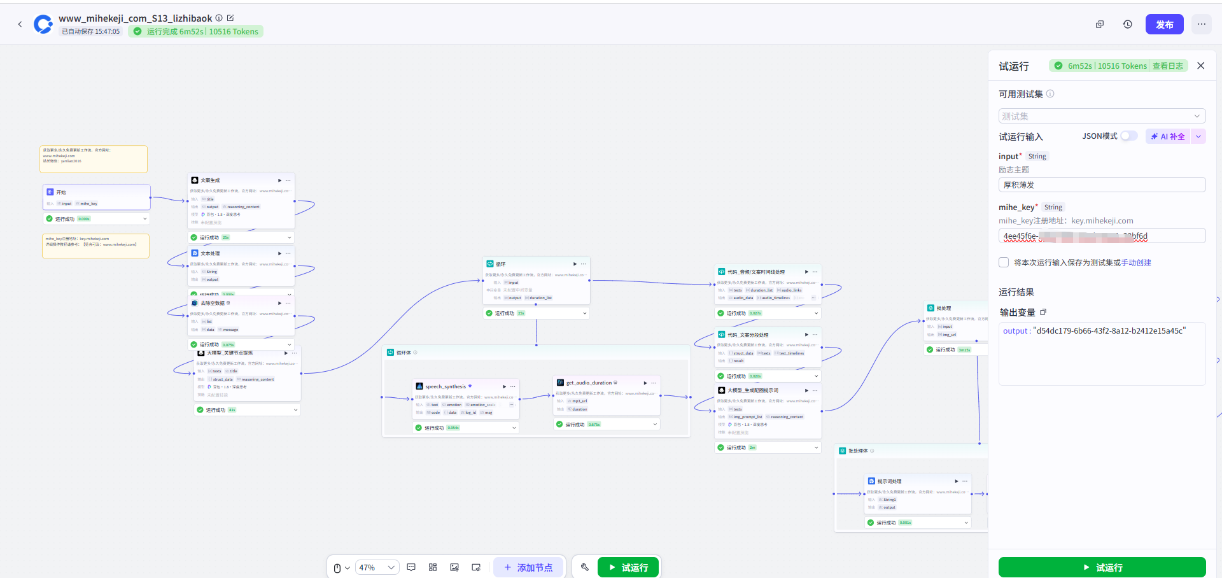Edit workflow name with pencil icon
The height and width of the screenshot is (578, 1222).
tap(230, 18)
